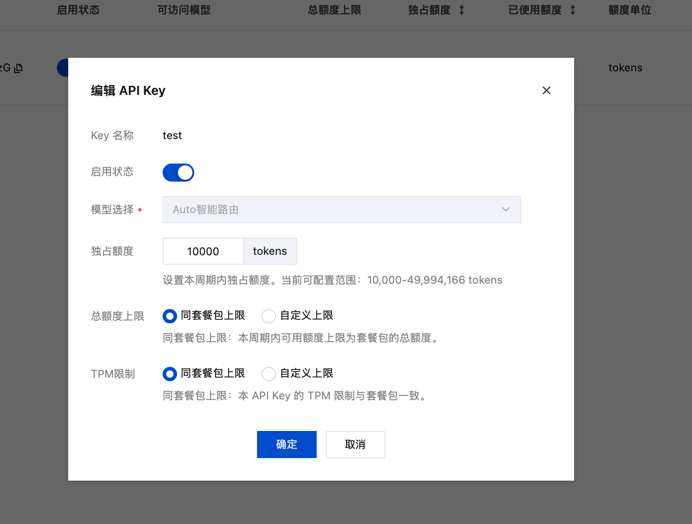Screen dimensions: 692x524
Task: Click the 独占额度 input field showing 10000
Action: [x=203, y=251]
